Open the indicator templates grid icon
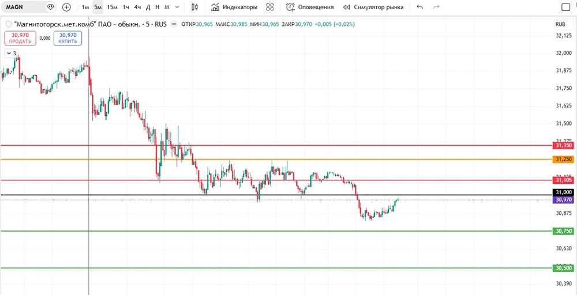 (270, 7)
